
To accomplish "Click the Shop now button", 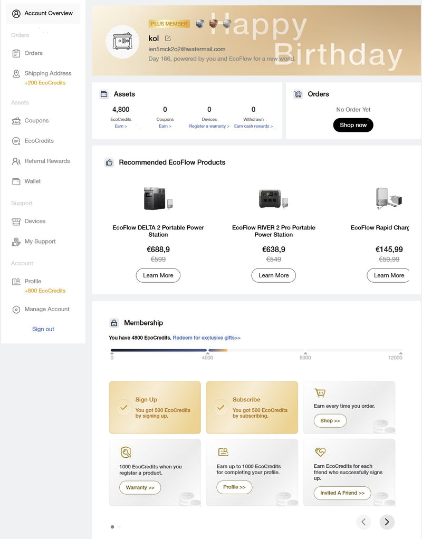I will click(353, 125).
